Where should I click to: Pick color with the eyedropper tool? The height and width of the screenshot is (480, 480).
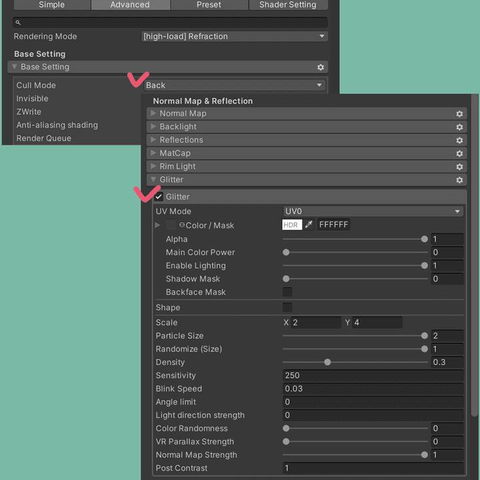click(x=309, y=225)
